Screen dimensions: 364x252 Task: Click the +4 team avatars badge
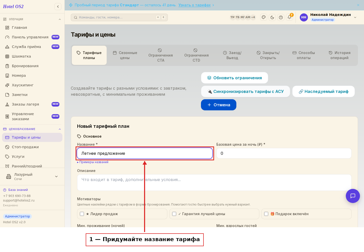pos(253,17)
